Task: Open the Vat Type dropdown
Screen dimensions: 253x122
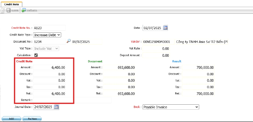Action: 46,49
